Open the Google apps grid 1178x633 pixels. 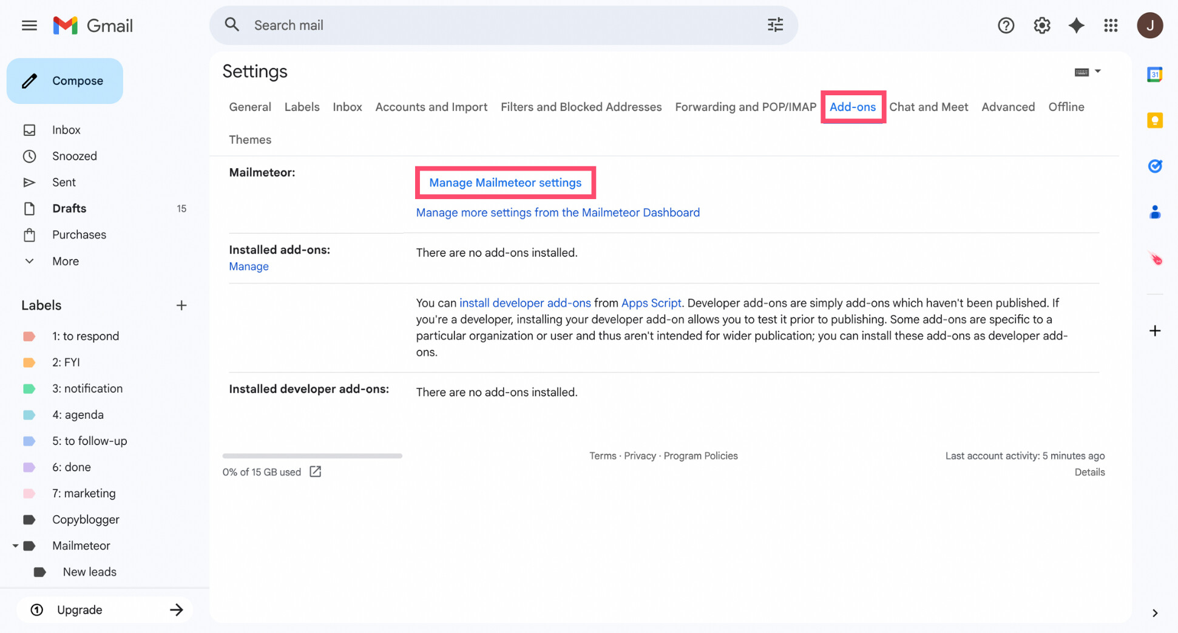(1111, 25)
